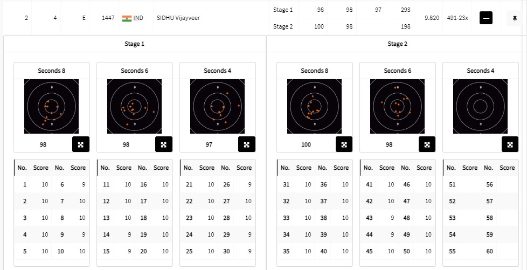Select the Stage 2 panel header
Image resolution: width=527 pixels, height=270 pixels.
[x=397, y=44]
